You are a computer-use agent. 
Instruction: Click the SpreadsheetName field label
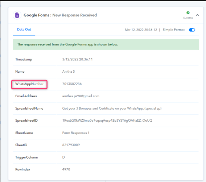click(x=29, y=108)
